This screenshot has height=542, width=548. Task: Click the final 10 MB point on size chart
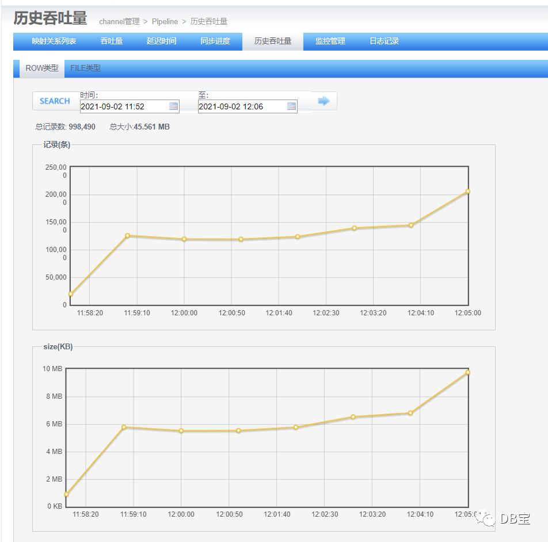click(467, 373)
